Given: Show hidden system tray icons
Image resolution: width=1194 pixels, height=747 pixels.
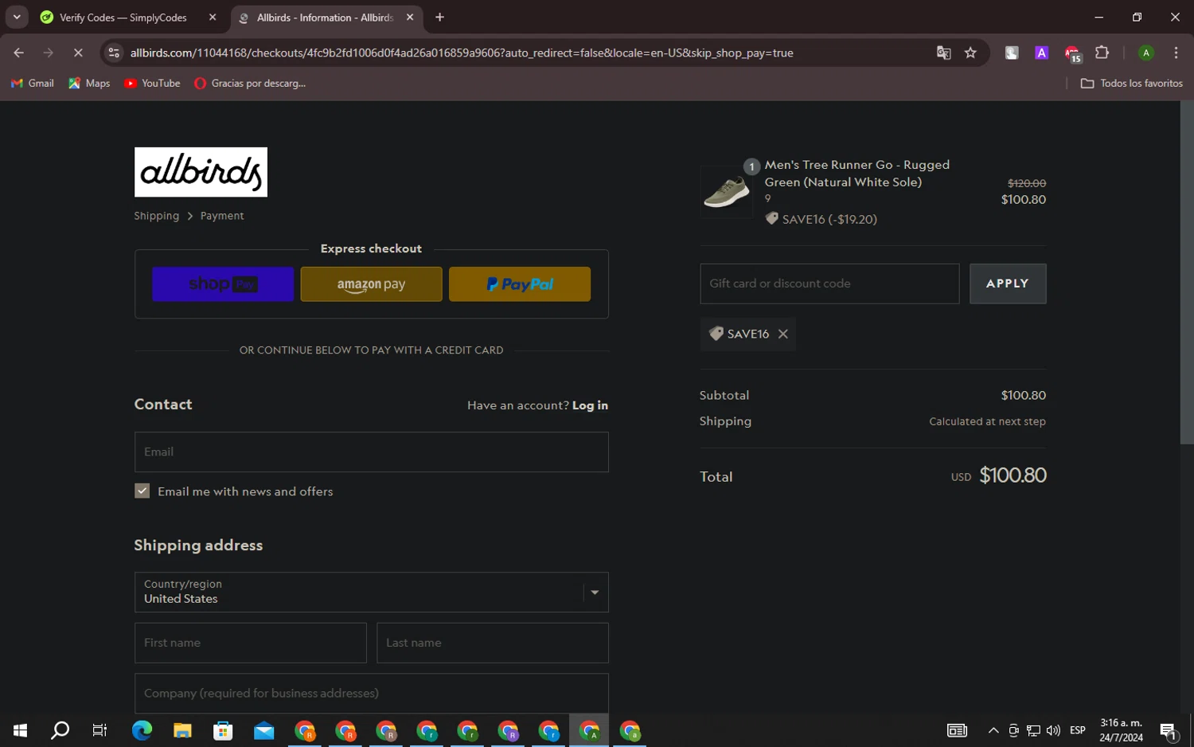Looking at the screenshot, I should [993, 730].
